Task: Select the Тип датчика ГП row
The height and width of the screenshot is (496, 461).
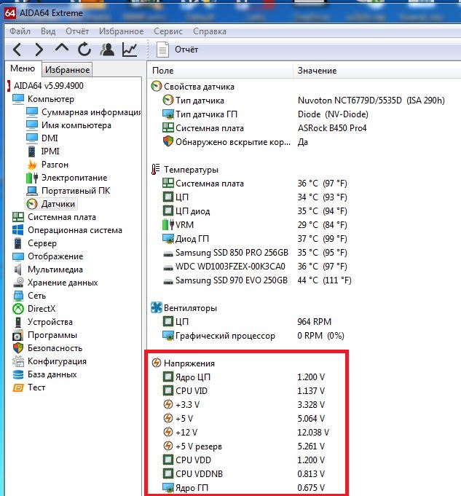Action: (x=265, y=114)
